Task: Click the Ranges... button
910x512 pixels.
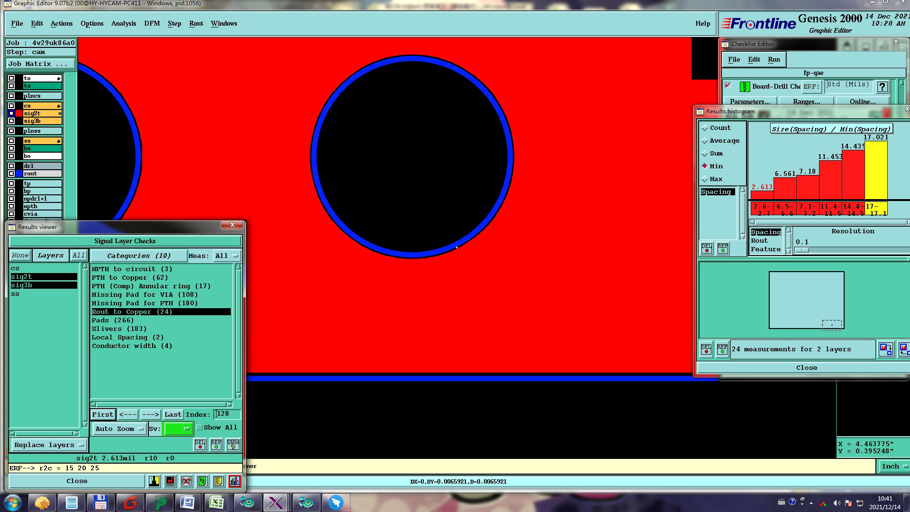Action: (x=806, y=101)
